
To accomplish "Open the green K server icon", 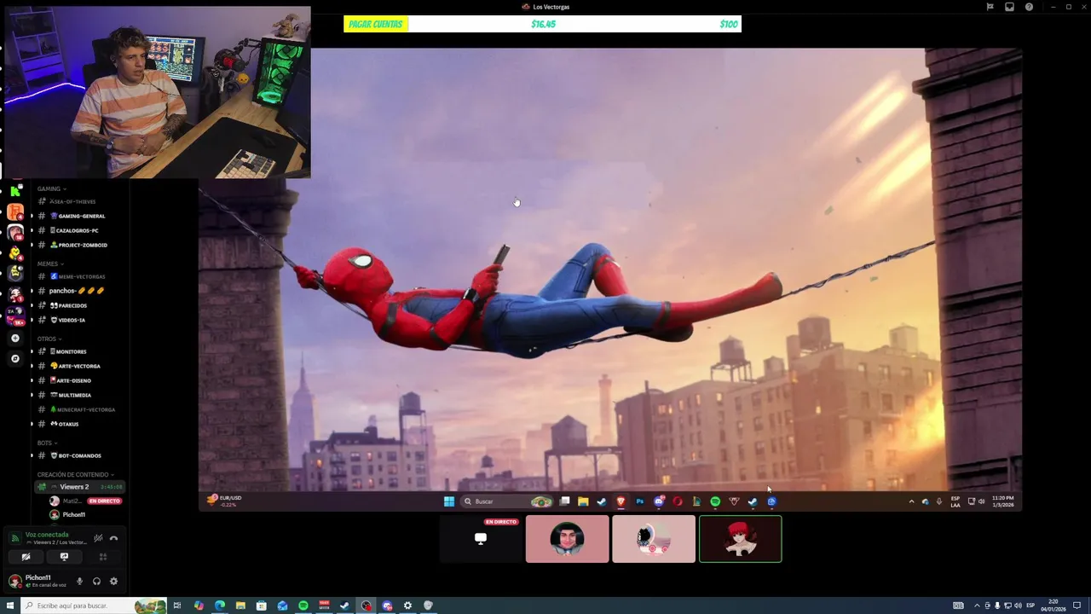I will (15, 191).
